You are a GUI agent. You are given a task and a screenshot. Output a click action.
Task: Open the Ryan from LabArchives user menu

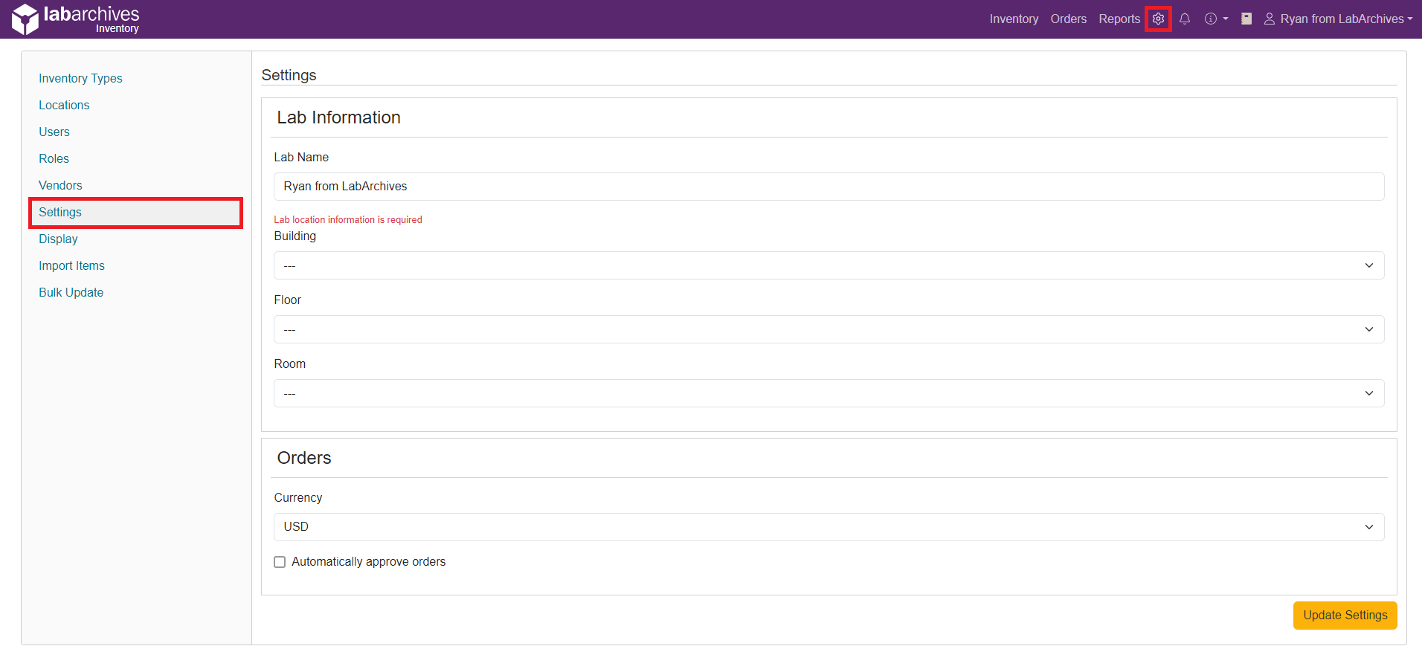click(x=1338, y=19)
